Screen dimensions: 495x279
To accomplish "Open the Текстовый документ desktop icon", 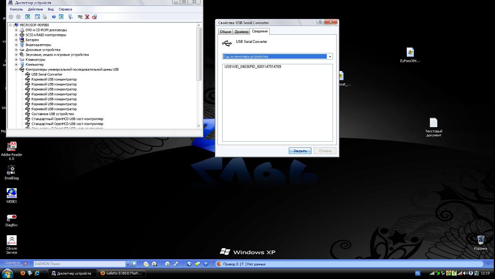I will pos(433,127).
